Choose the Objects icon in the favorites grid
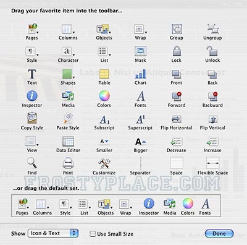Screen dimensions: 247x245 coord(104,29)
